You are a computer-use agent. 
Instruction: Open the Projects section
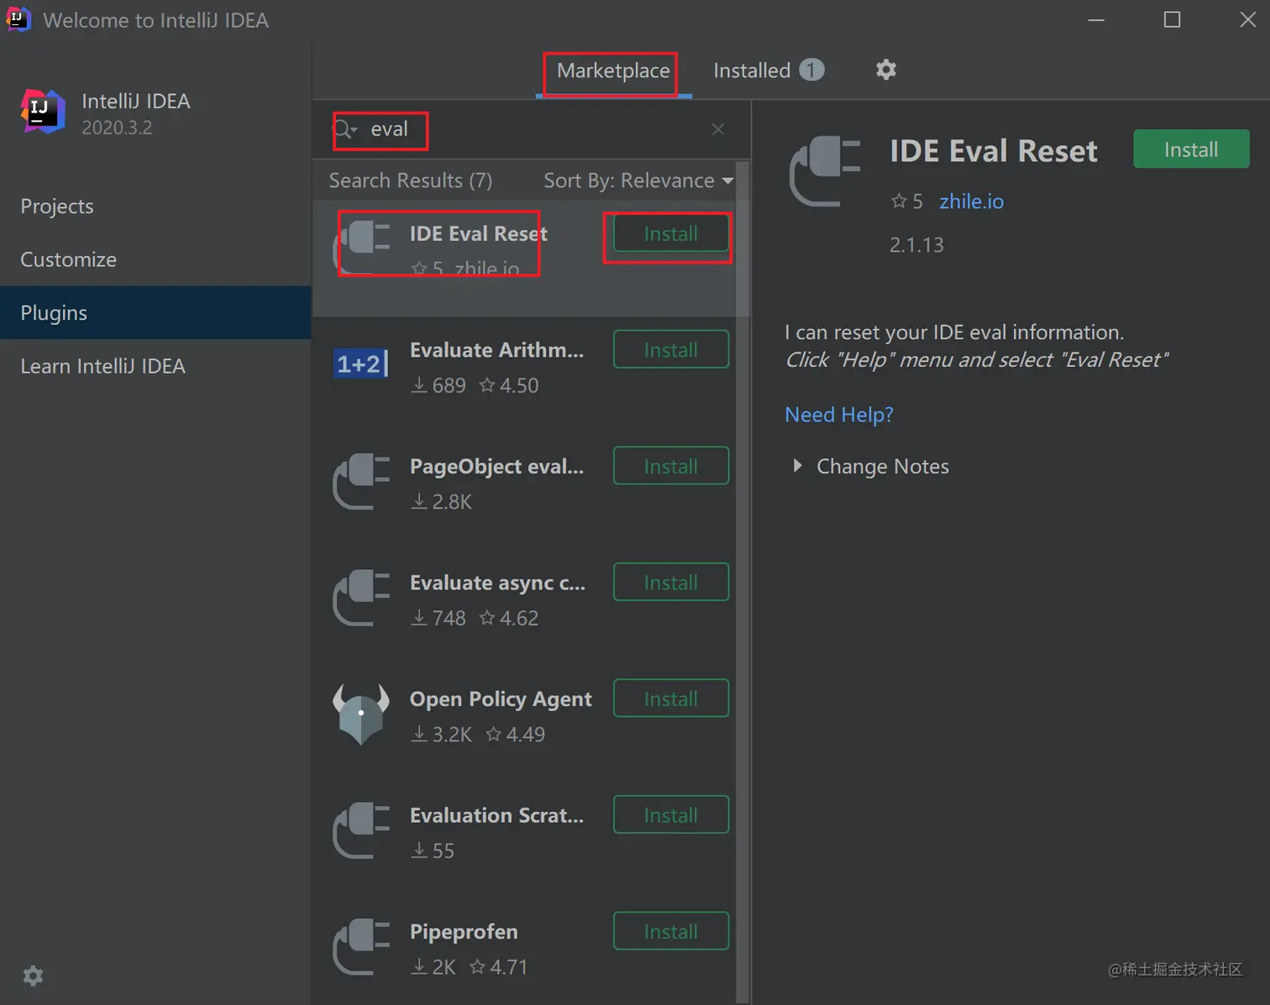coord(155,207)
